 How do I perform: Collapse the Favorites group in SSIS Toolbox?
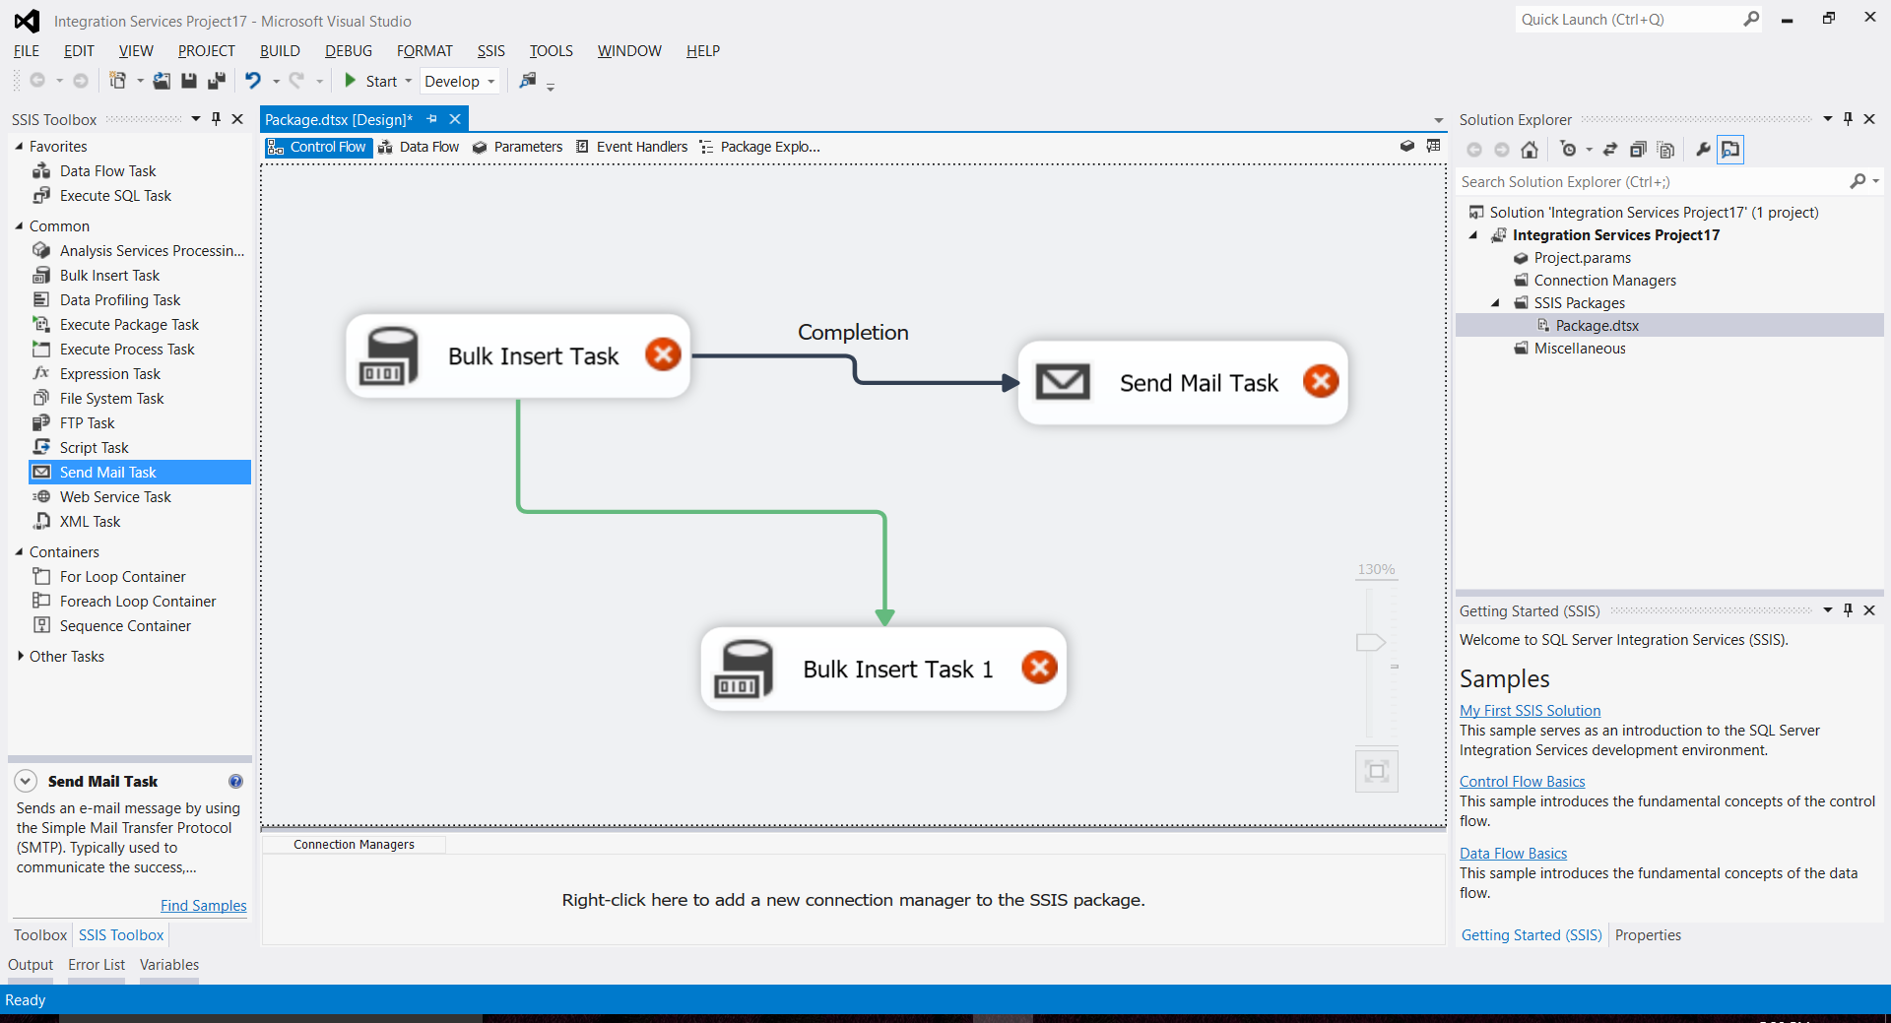(x=19, y=146)
